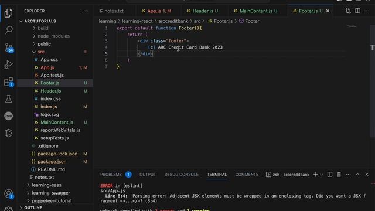
Task: Open the Manage gear settings
Action: (8, 209)
